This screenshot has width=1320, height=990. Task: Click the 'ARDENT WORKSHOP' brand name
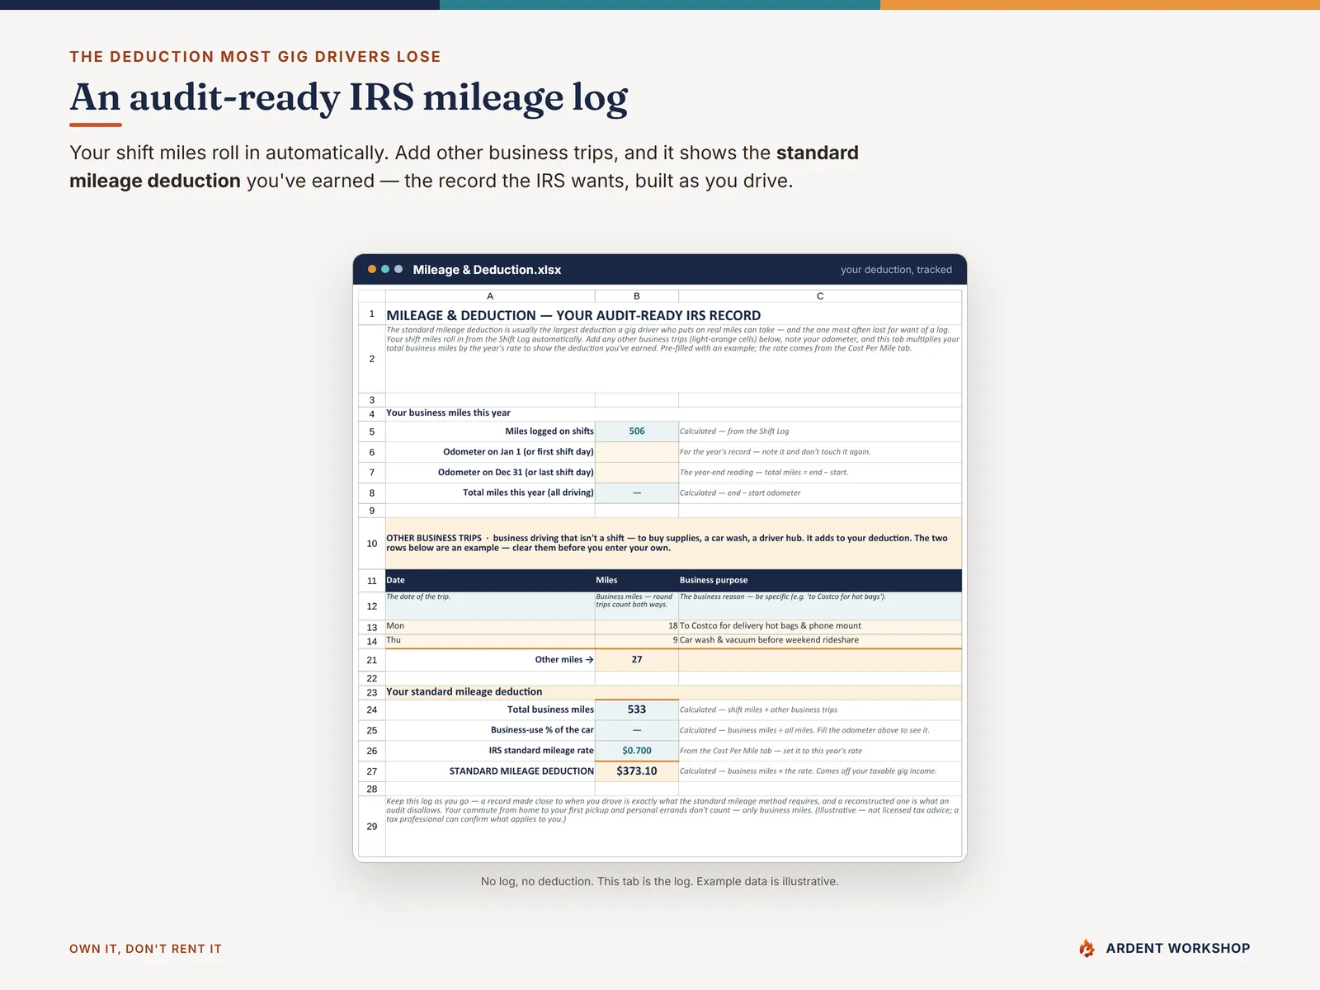pos(1178,948)
